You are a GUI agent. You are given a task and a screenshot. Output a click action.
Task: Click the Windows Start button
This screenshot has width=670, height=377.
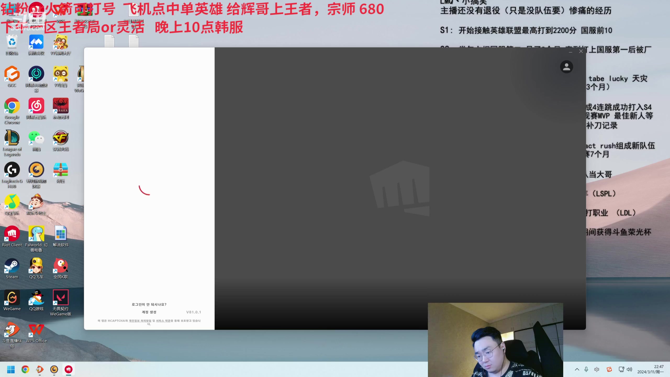(x=11, y=369)
